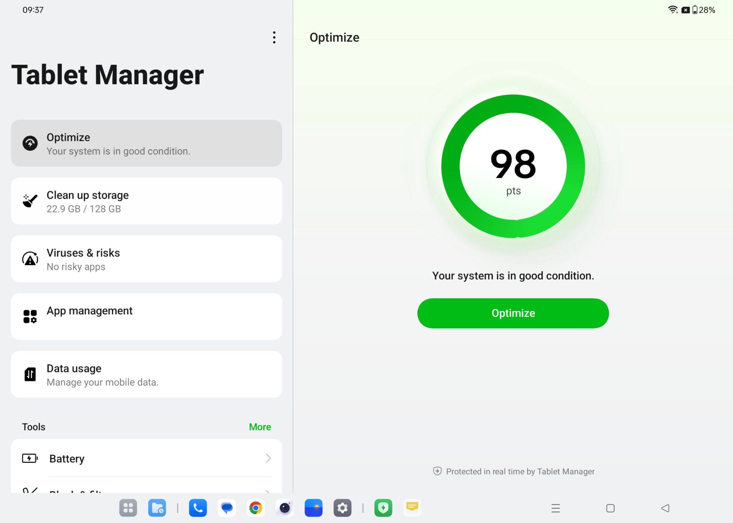
Task: Open Tablet Manager shield icon in the dock
Action: [383, 508]
